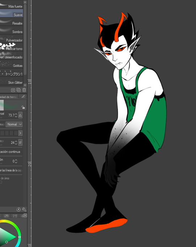Viewport: 196px width, 247px height.
Task: Pick the Gotitas brush
Action: (x=12, y=64)
